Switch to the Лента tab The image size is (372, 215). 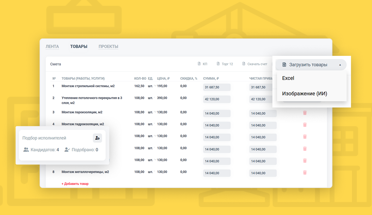pos(52,47)
